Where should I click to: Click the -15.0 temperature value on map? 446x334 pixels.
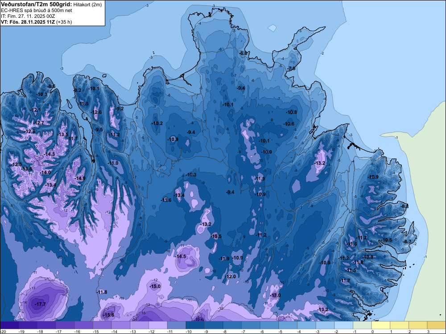155,286
